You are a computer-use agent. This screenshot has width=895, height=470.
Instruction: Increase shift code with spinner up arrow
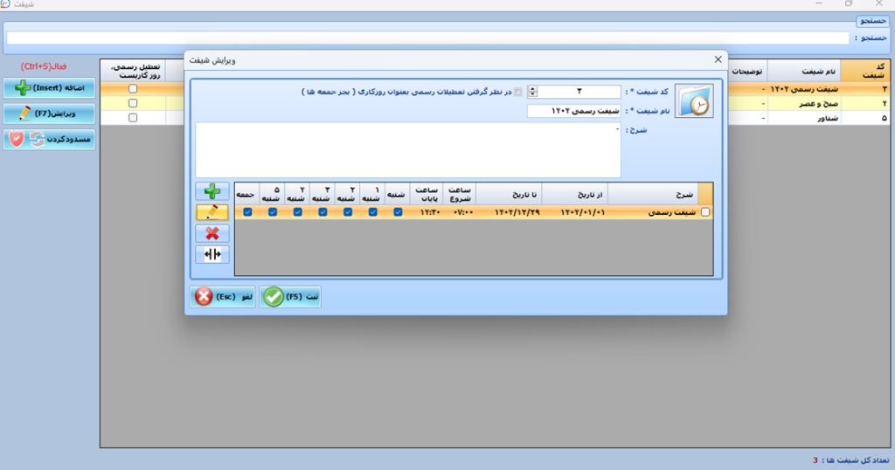coord(533,88)
